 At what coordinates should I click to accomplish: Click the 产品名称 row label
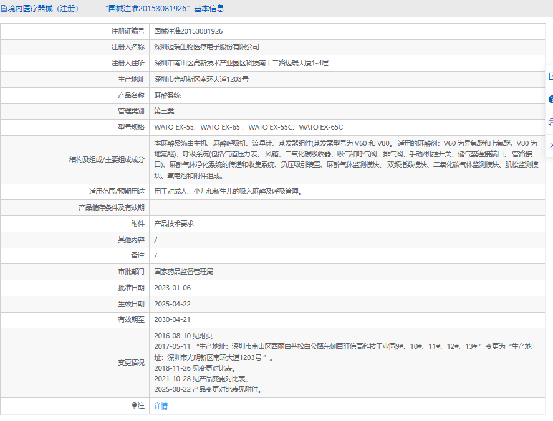(131, 95)
